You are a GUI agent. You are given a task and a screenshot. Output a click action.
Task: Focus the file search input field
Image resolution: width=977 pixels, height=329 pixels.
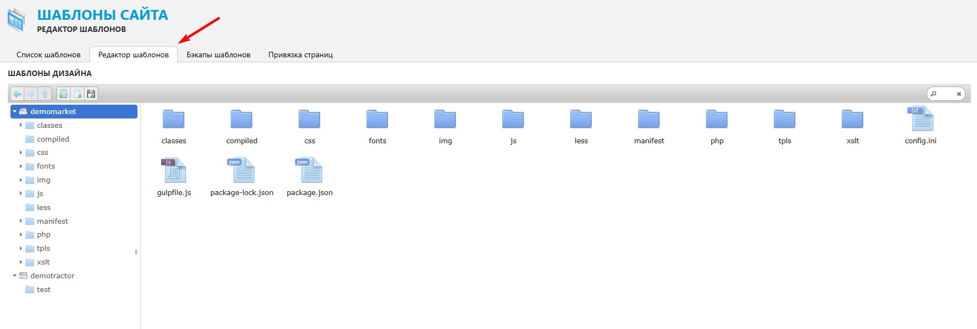[x=946, y=94]
